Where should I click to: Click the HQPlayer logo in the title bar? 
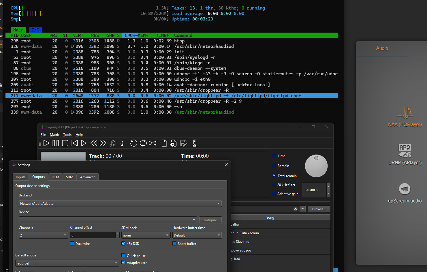pos(43,127)
